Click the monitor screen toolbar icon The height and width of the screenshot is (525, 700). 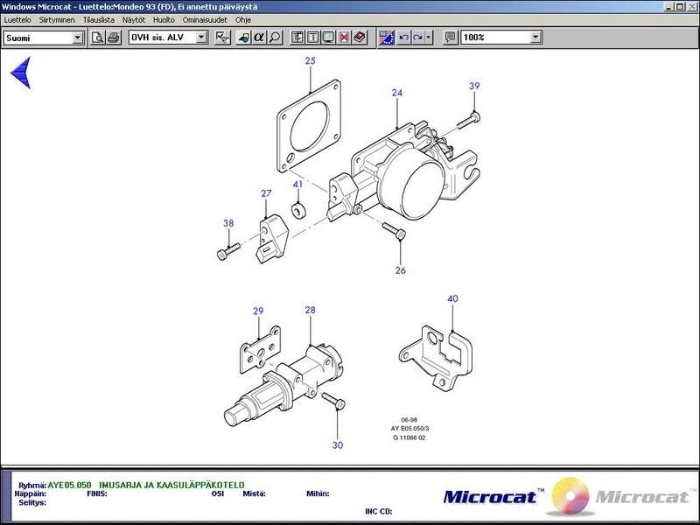[x=328, y=38]
